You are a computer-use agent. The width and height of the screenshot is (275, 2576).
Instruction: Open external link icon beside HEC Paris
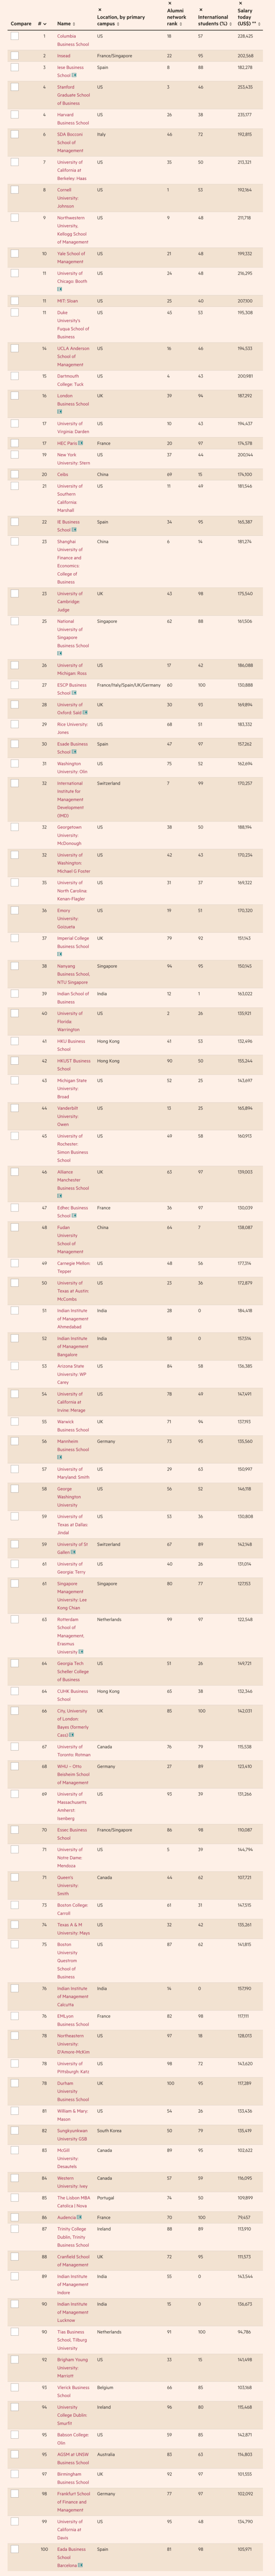(81, 443)
